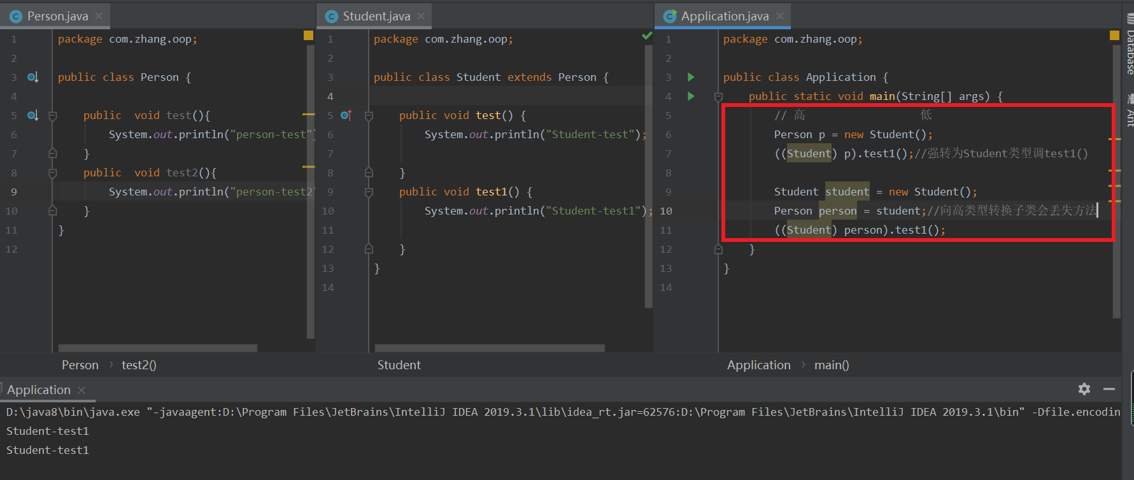Close the Person.java tab
The height and width of the screenshot is (480, 1134).
coord(99,16)
